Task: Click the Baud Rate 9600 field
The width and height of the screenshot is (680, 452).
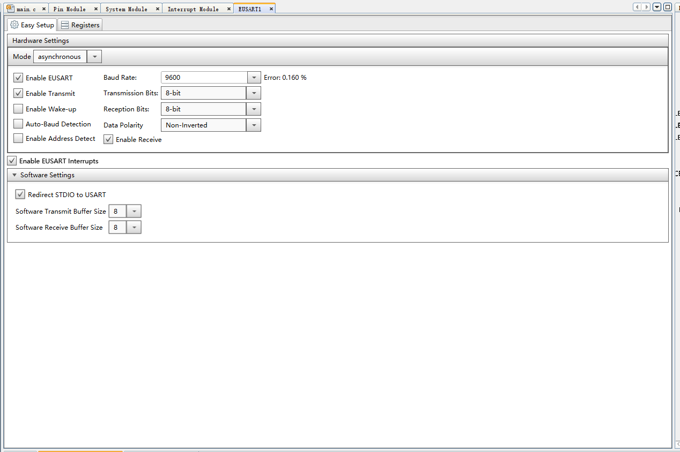Action: coord(204,78)
